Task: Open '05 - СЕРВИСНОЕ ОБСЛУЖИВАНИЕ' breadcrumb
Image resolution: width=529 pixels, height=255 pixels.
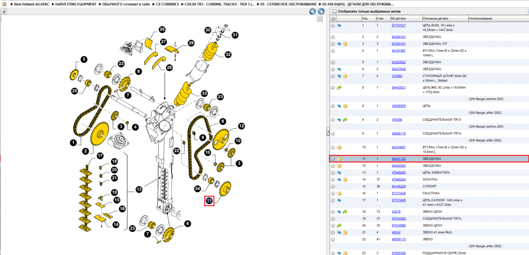Action: coord(288,4)
